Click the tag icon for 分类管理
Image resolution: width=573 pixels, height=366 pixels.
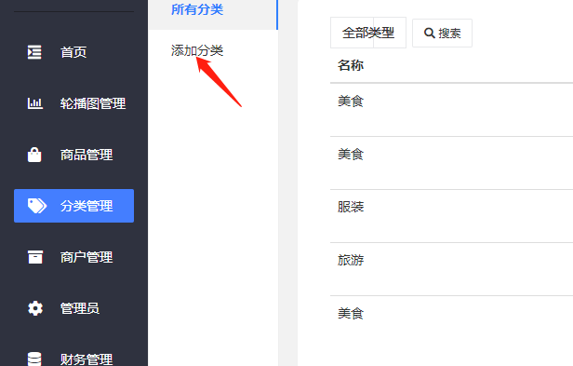[37, 206]
